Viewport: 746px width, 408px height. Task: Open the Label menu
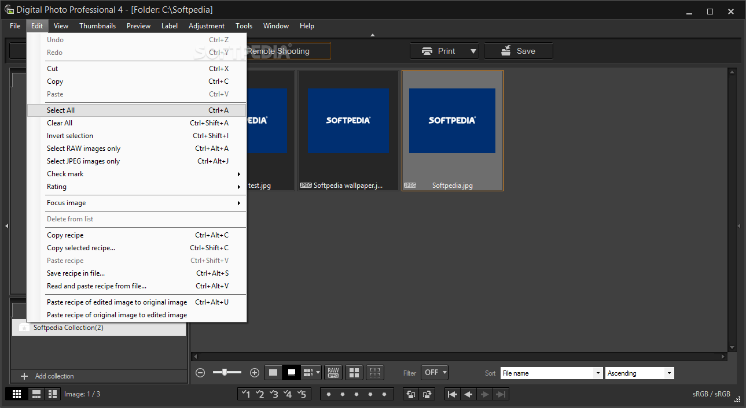pos(170,26)
